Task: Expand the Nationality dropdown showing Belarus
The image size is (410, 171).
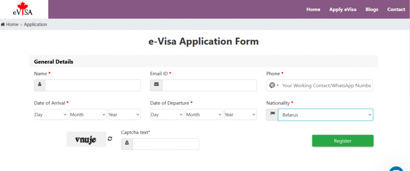Action: 325,115
